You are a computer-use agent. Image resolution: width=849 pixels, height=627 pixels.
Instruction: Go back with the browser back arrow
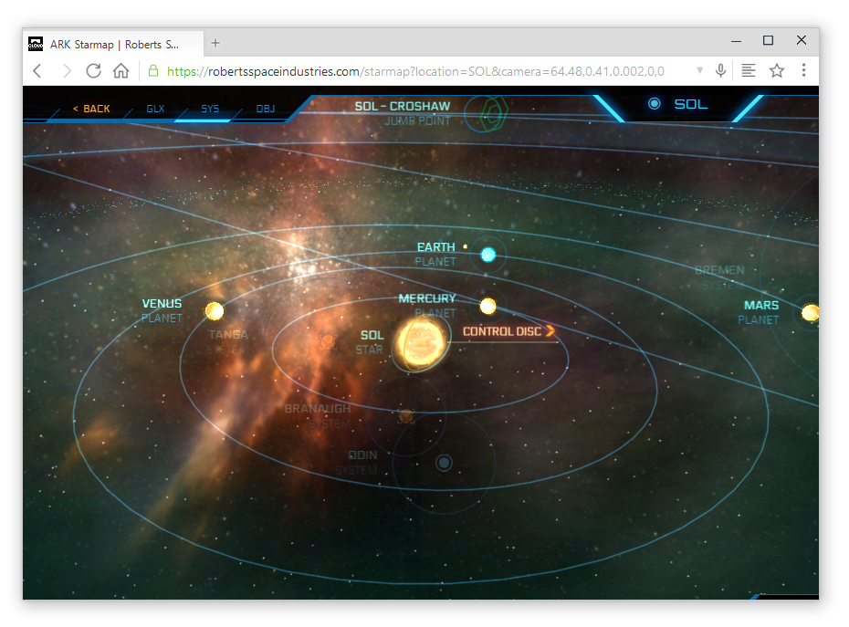[x=37, y=71]
